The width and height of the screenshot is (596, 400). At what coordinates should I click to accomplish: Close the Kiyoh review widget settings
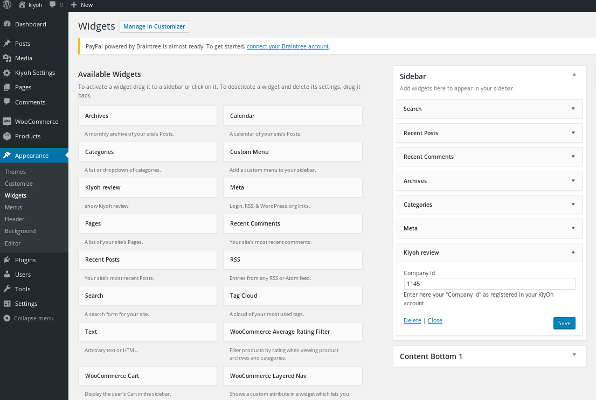[435, 320]
